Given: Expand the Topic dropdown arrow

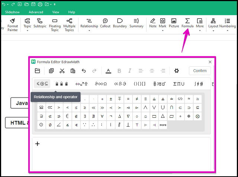Looking at the screenshot, I should (x=28, y=31).
